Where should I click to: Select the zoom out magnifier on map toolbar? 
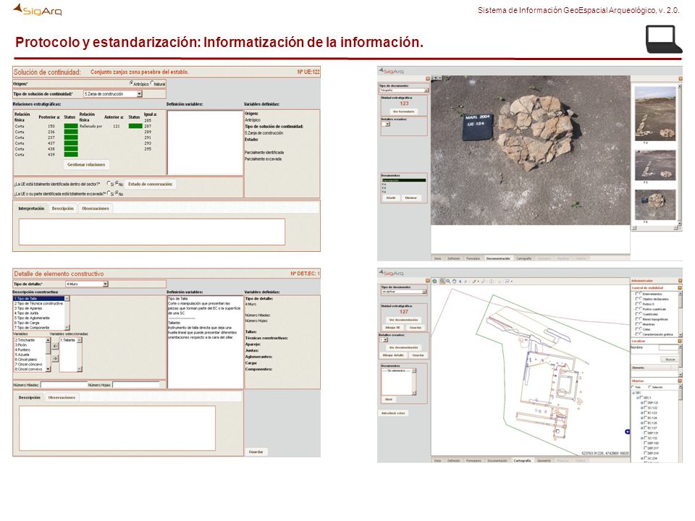(x=448, y=281)
